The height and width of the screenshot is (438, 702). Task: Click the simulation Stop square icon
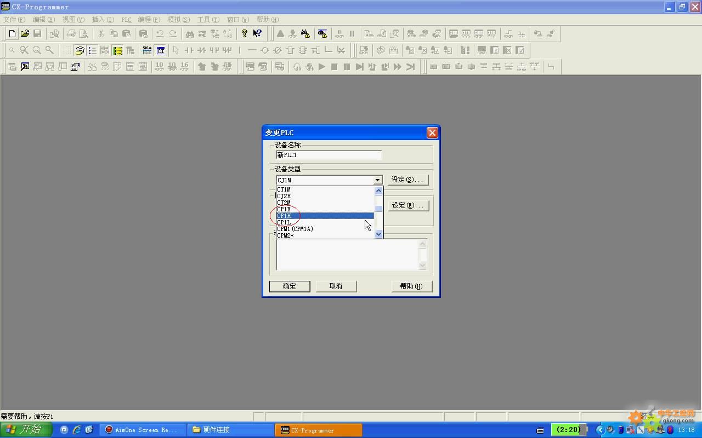[334, 67]
